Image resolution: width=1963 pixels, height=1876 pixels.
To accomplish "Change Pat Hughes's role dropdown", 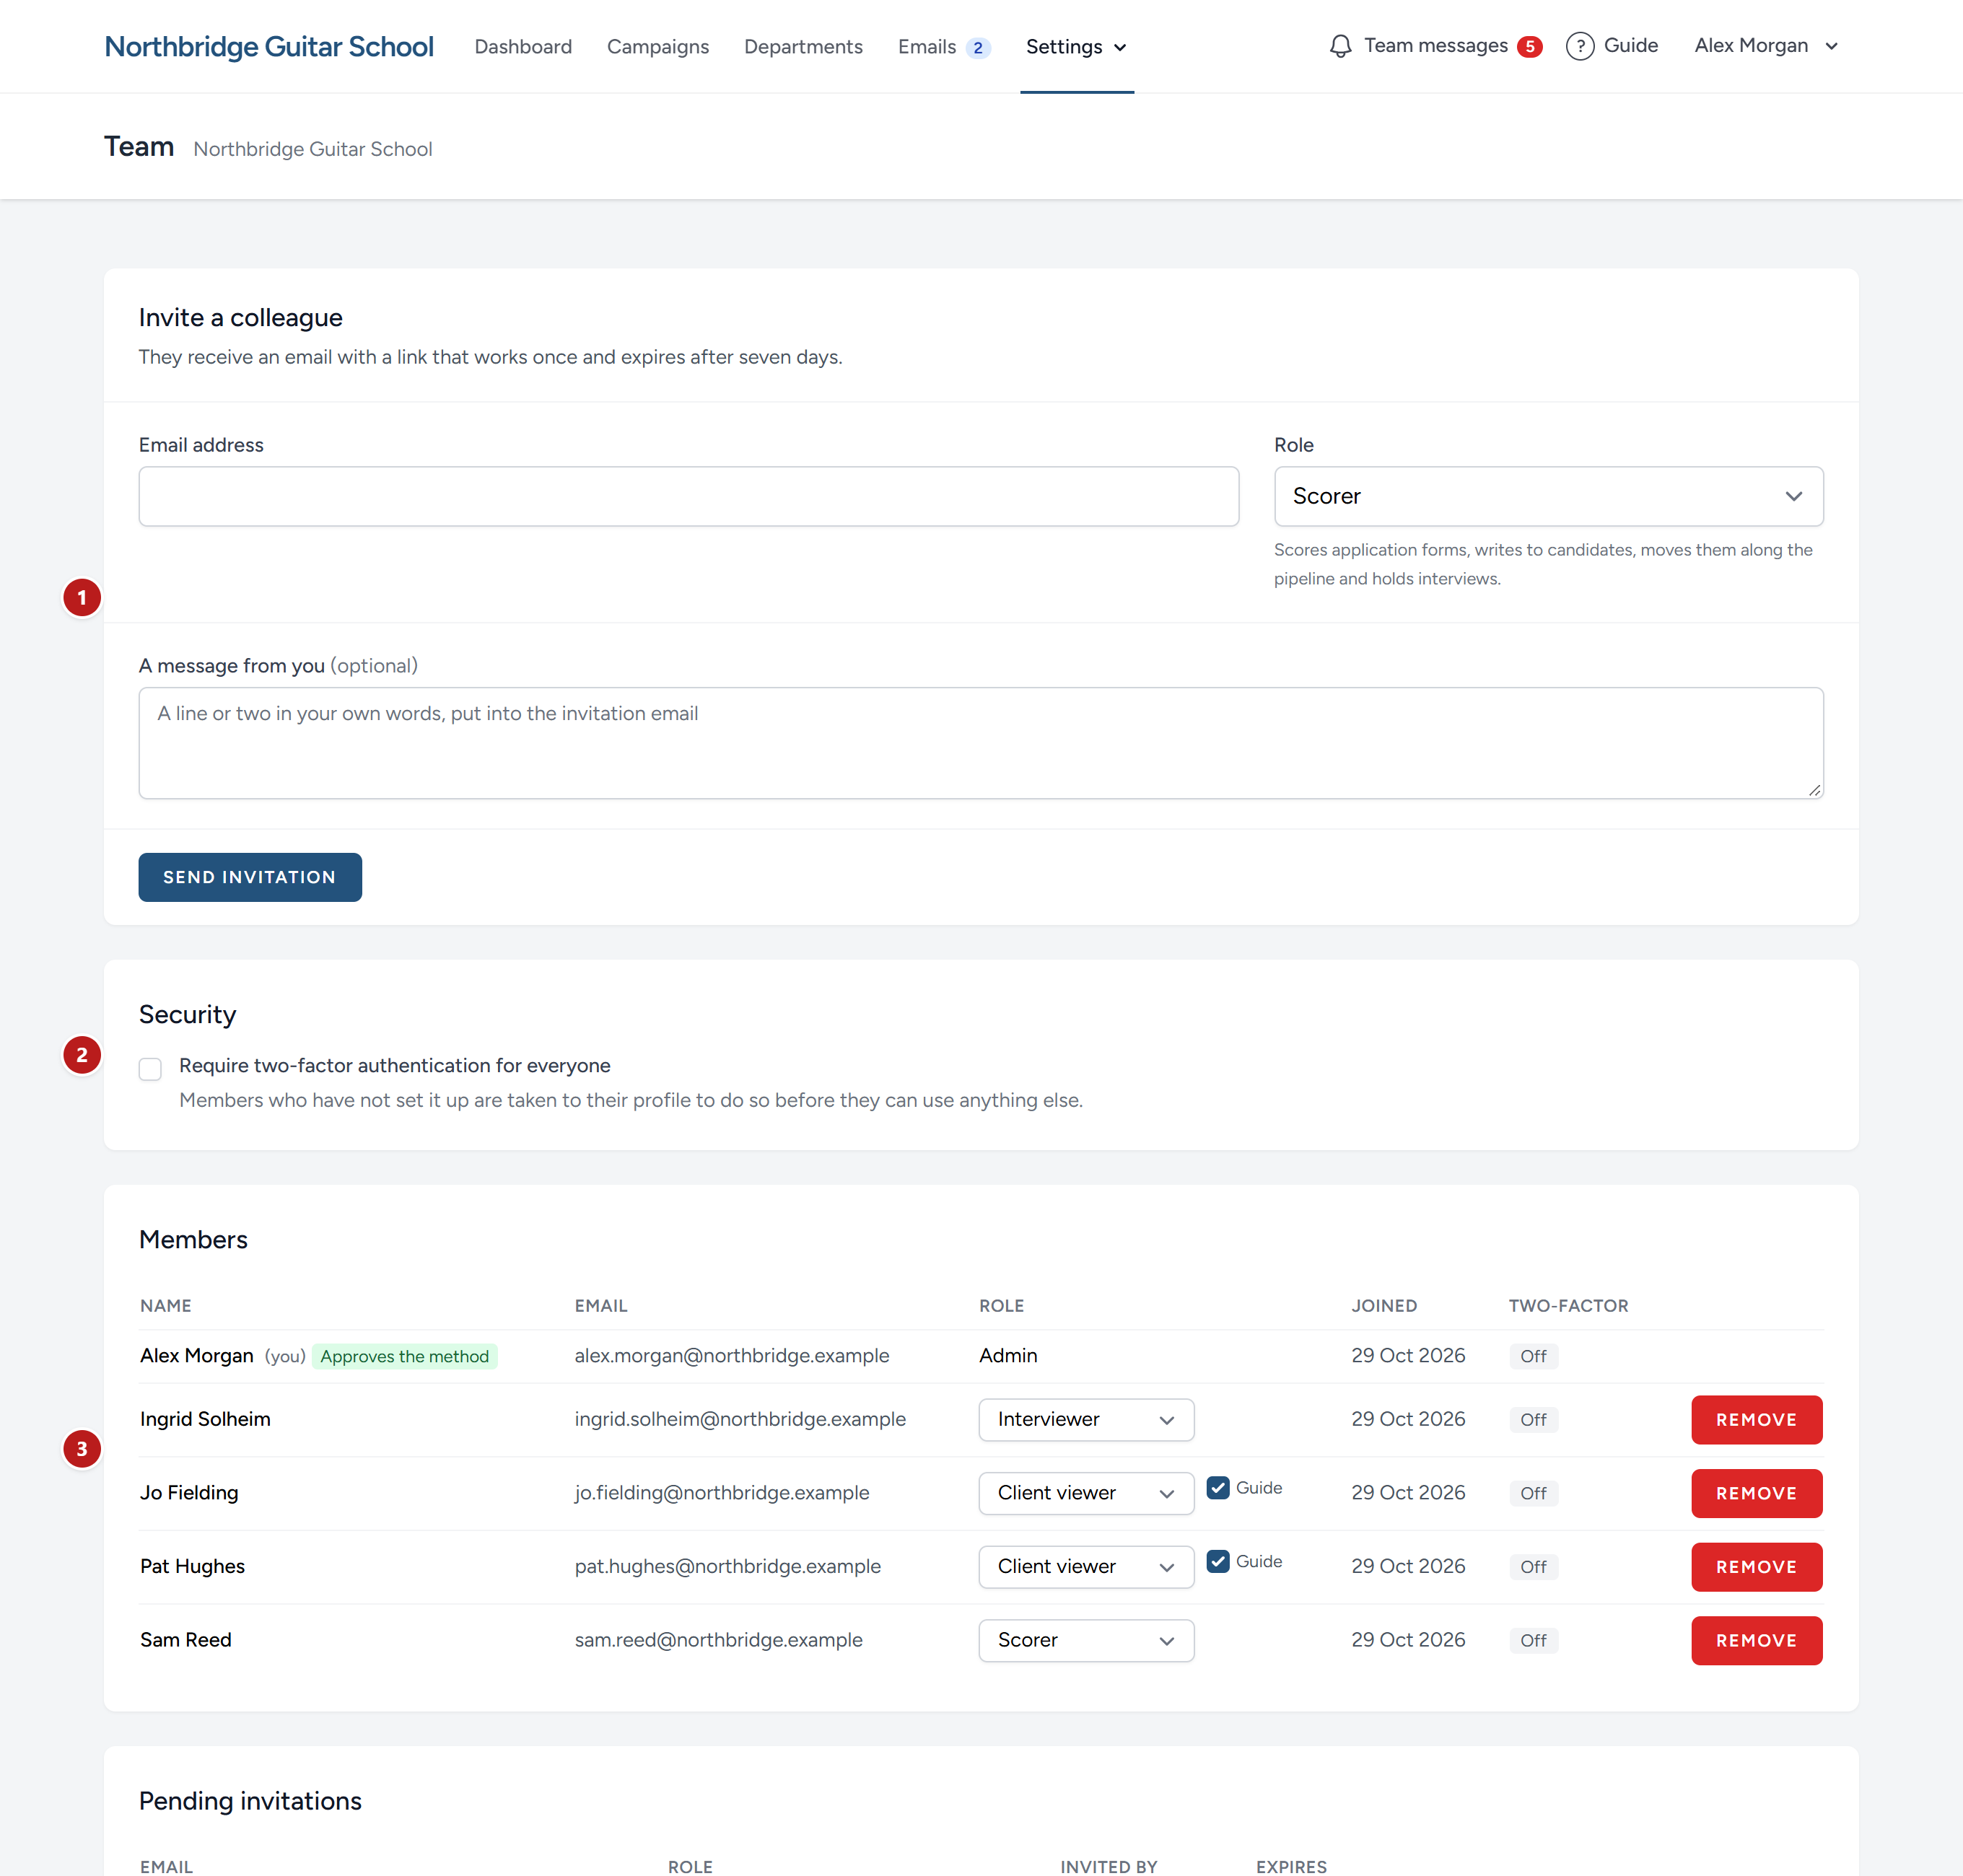I will 1086,1566.
